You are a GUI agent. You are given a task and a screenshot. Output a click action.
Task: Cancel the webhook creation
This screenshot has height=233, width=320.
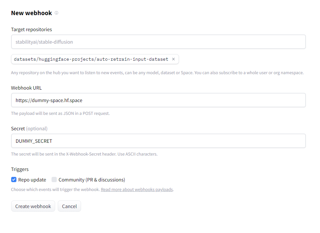point(69,206)
